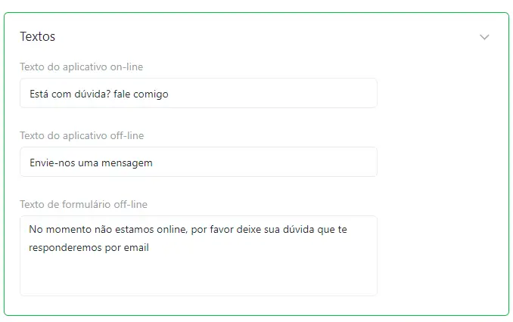This screenshot has height=322, width=513.
Task: Click the 'Texto do aplicativo off-line' label
Action: tap(82, 135)
